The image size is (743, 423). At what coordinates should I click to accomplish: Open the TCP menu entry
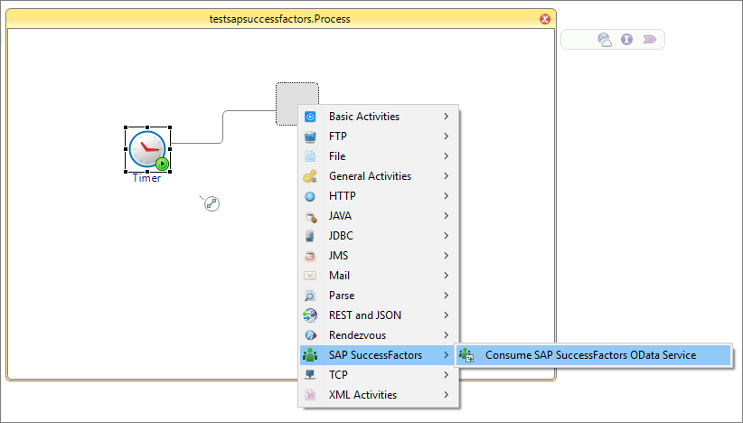coord(379,375)
